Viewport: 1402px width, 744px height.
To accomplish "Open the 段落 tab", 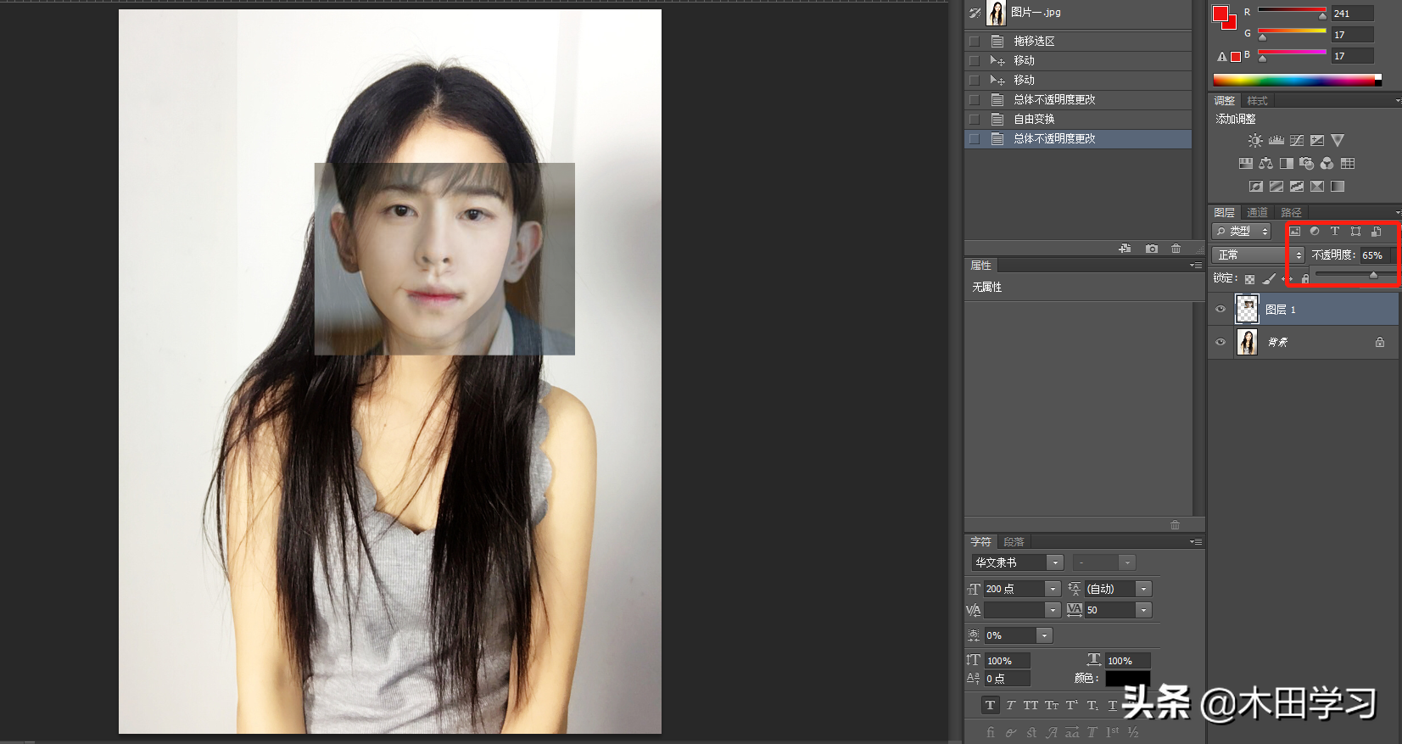I will point(1014,542).
